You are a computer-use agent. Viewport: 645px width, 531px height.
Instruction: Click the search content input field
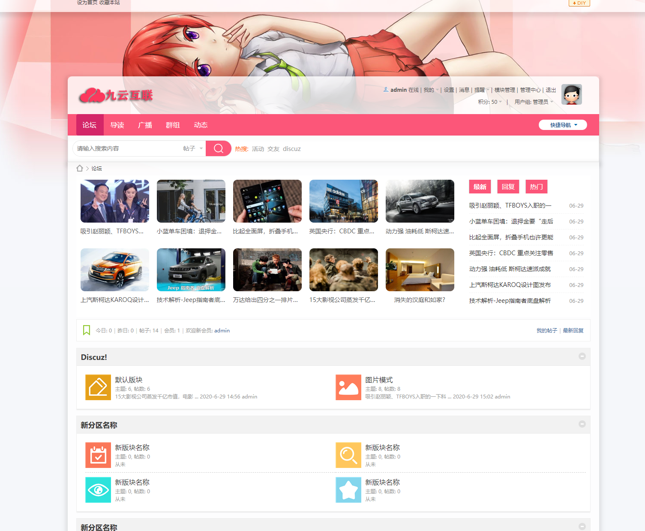[129, 148]
